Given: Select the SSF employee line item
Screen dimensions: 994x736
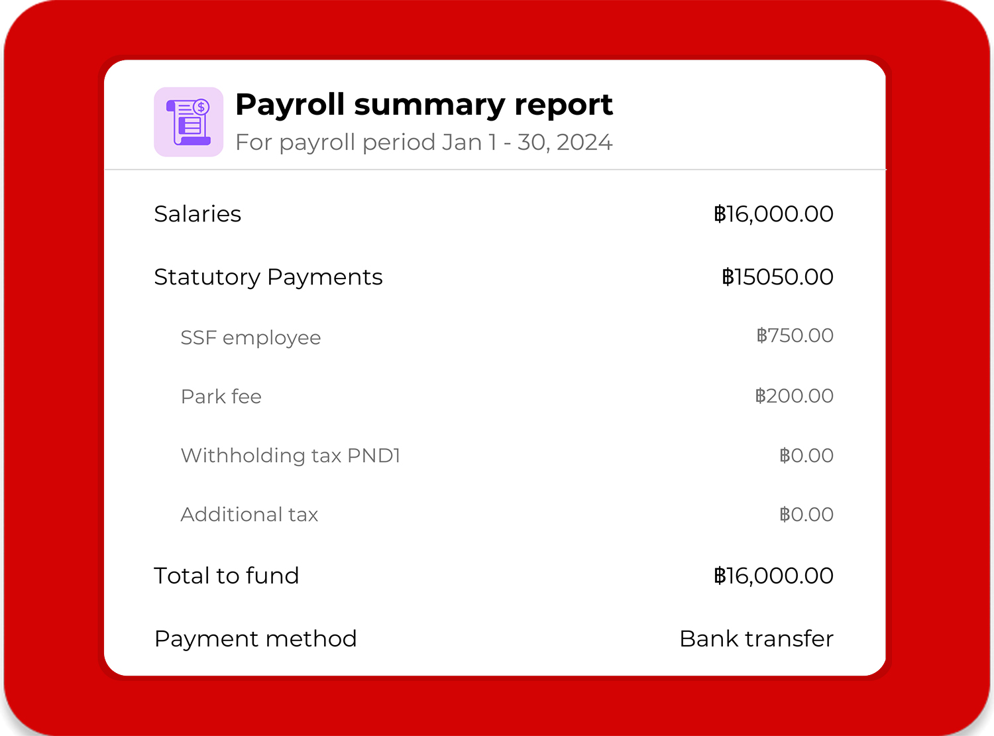Looking at the screenshot, I should 250,337.
